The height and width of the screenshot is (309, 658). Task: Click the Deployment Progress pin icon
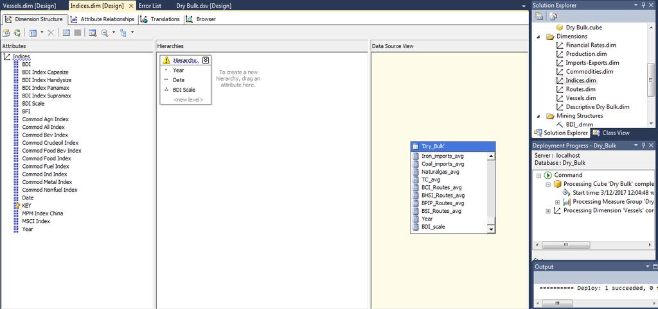(x=645, y=146)
